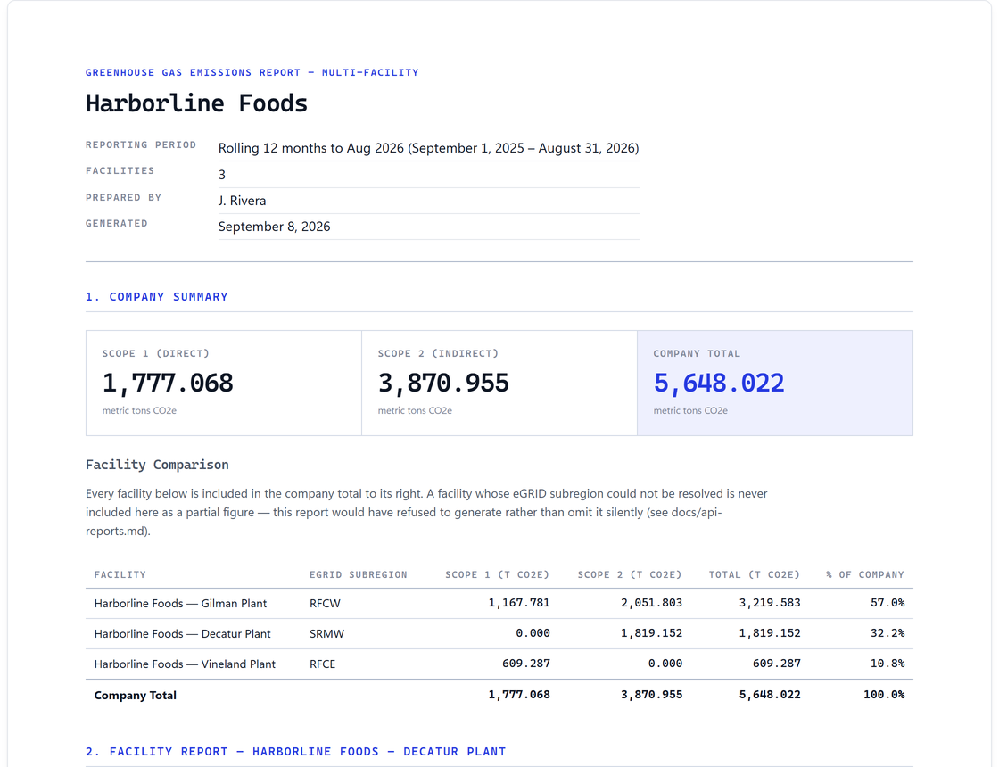Click the Vineland Plant Scope 1 value 609.287
The width and height of the screenshot is (999, 767).
(x=525, y=664)
